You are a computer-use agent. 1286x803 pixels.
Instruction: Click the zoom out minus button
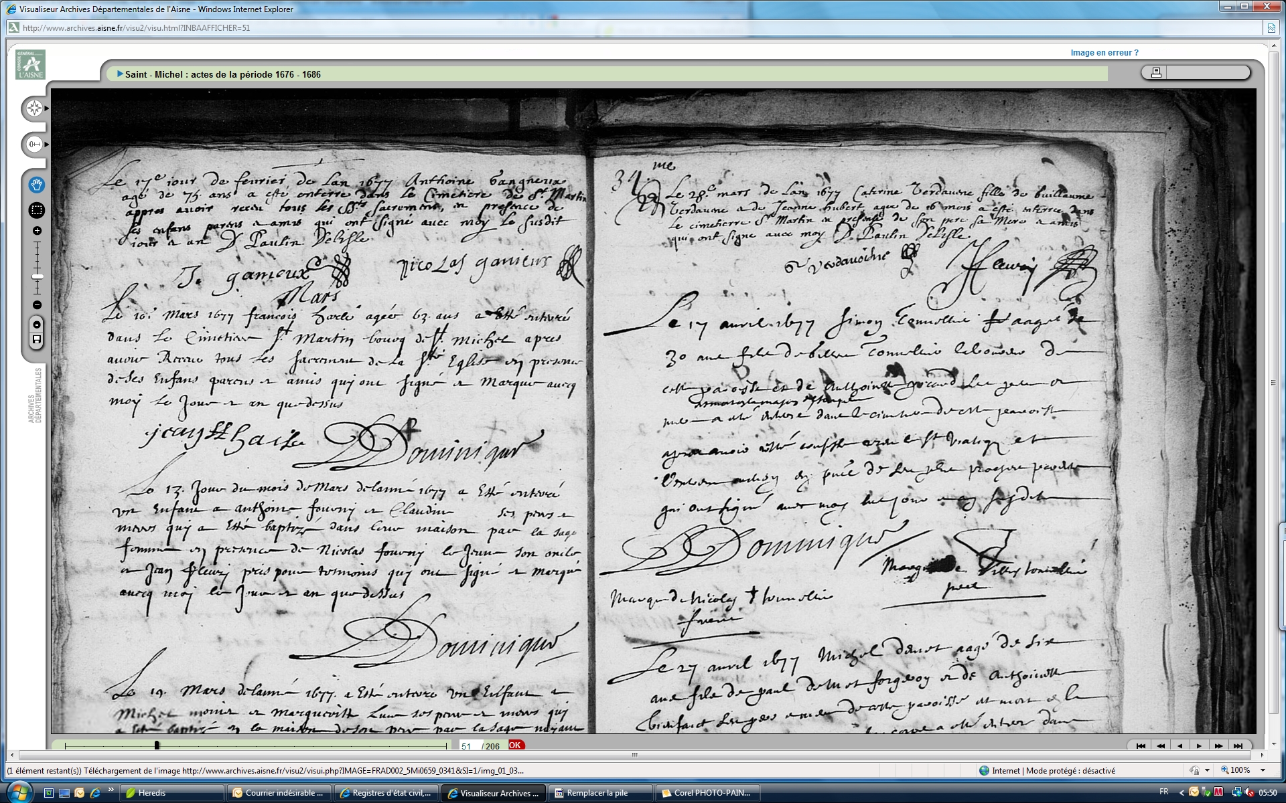37,305
